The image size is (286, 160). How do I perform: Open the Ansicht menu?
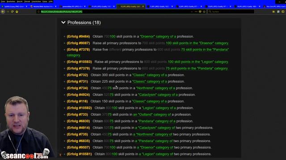20,1
